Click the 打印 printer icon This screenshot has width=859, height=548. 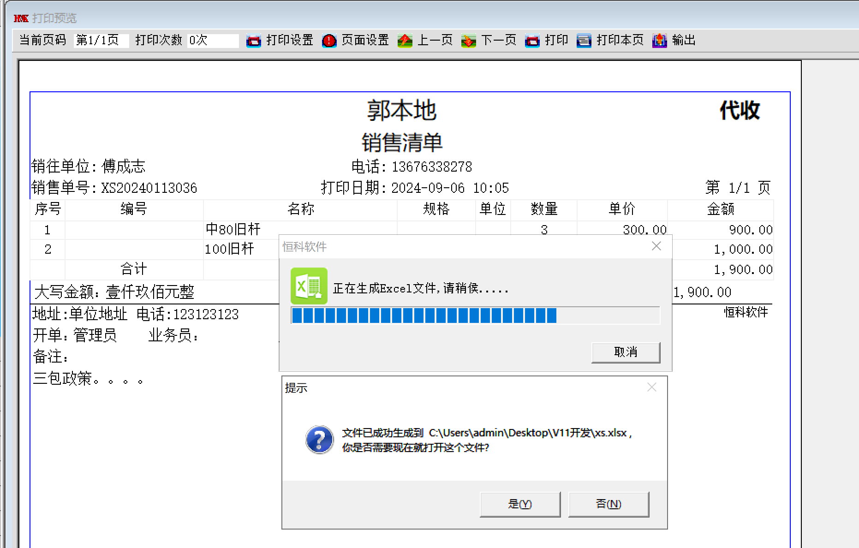(x=532, y=41)
